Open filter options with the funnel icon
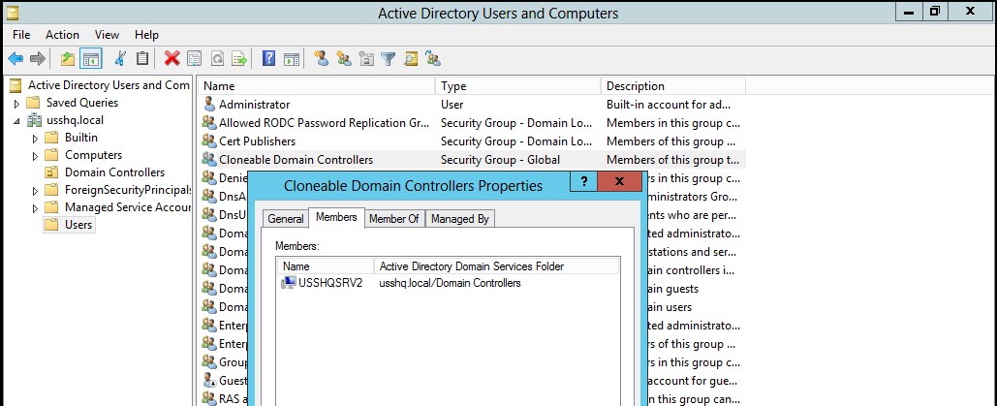997x406 pixels. (x=388, y=59)
